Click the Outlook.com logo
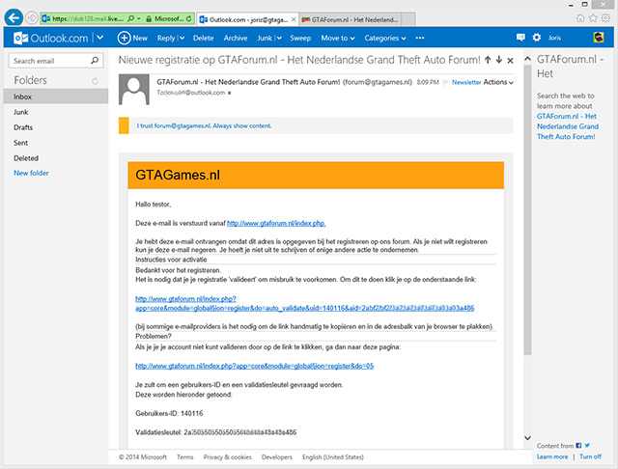Image resolution: width=618 pixels, height=469 pixels. (x=51, y=38)
